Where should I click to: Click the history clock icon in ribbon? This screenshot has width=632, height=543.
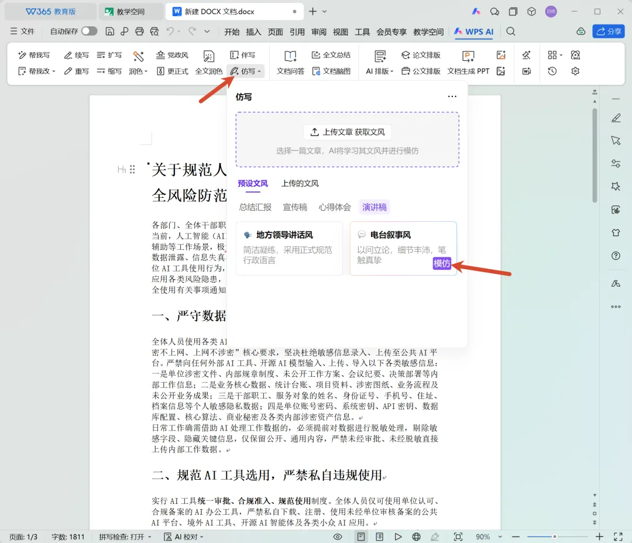552,71
